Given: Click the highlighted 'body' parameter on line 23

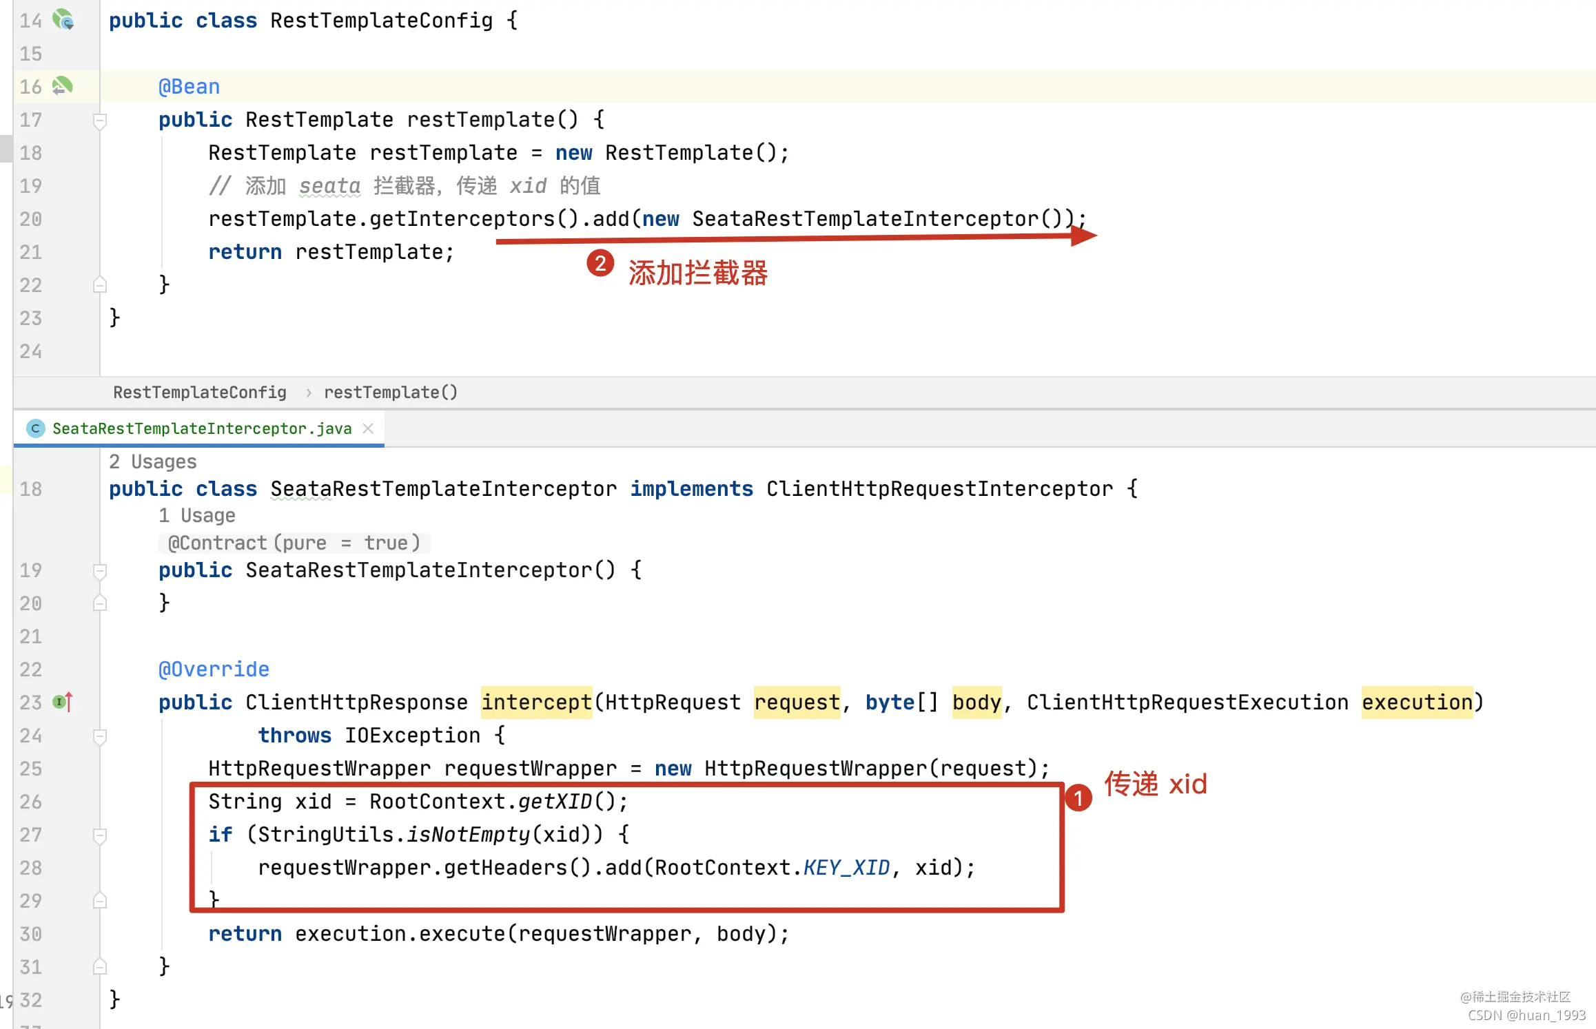Looking at the screenshot, I should 977,703.
